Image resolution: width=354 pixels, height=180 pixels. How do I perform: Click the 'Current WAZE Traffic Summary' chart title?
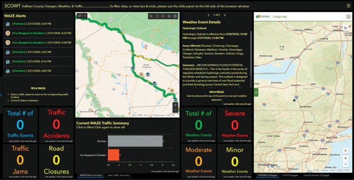pos(102,123)
